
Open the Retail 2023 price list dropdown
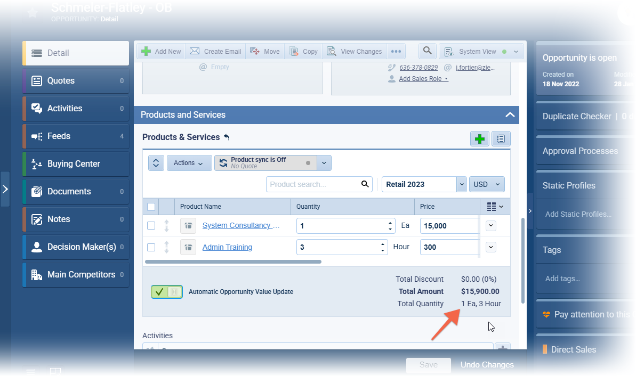coord(461,184)
